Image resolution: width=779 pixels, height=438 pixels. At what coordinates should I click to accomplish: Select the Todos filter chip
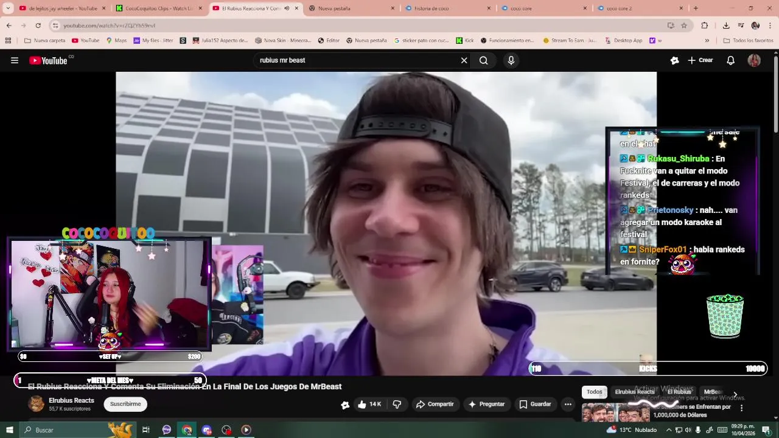pos(594,392)
